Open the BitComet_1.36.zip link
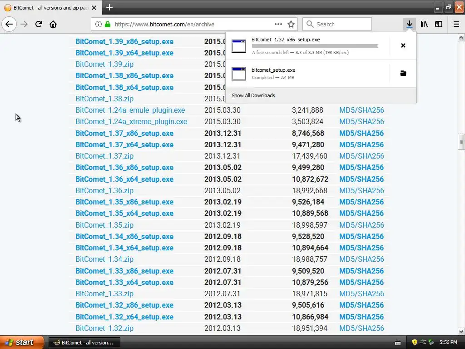The width and height of the screenshot is (465, 349). pyautogui.click(x=104, y=190)
